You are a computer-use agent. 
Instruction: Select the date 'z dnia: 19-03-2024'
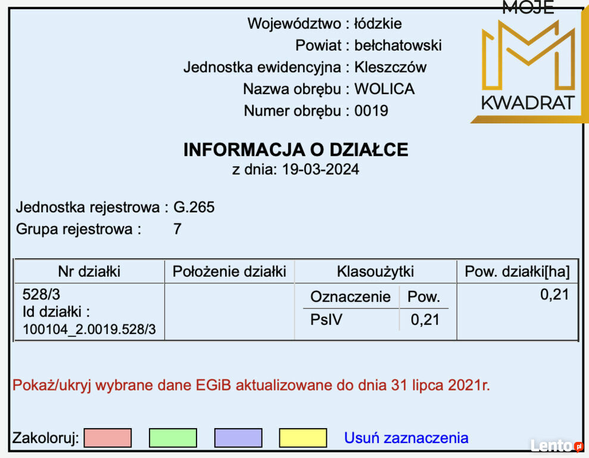295,169
